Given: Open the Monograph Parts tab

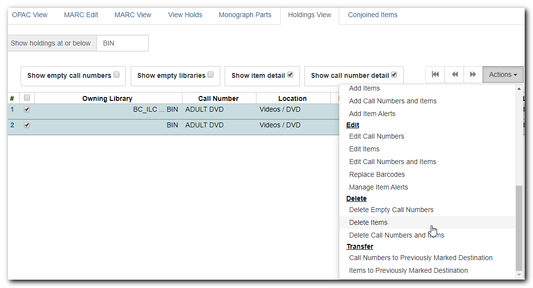Looking at the screenshot, I should point(245,15).
